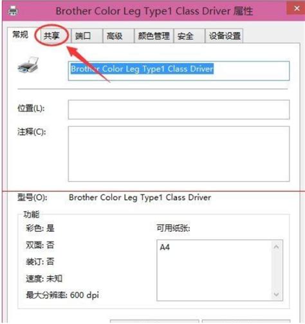Click inside the 注释(C) text box
Screen dimensions: 305x324
point(179,154)
